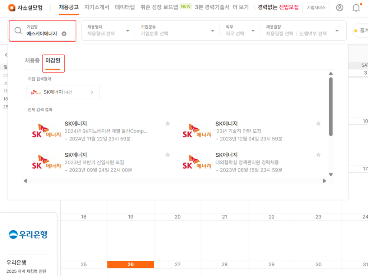Image resolution: width=368 pixels, height=276 pixels.
Task: Favorite the '23년 기술직 인턴 모집 posting
Action: 318,123
